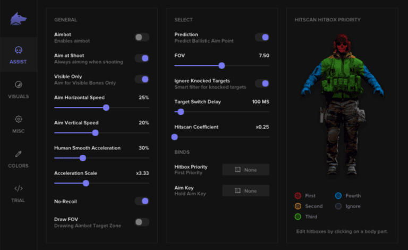
Task: Toggle Ignore Knocked Targets off
Action: click(x=262, y=84)
